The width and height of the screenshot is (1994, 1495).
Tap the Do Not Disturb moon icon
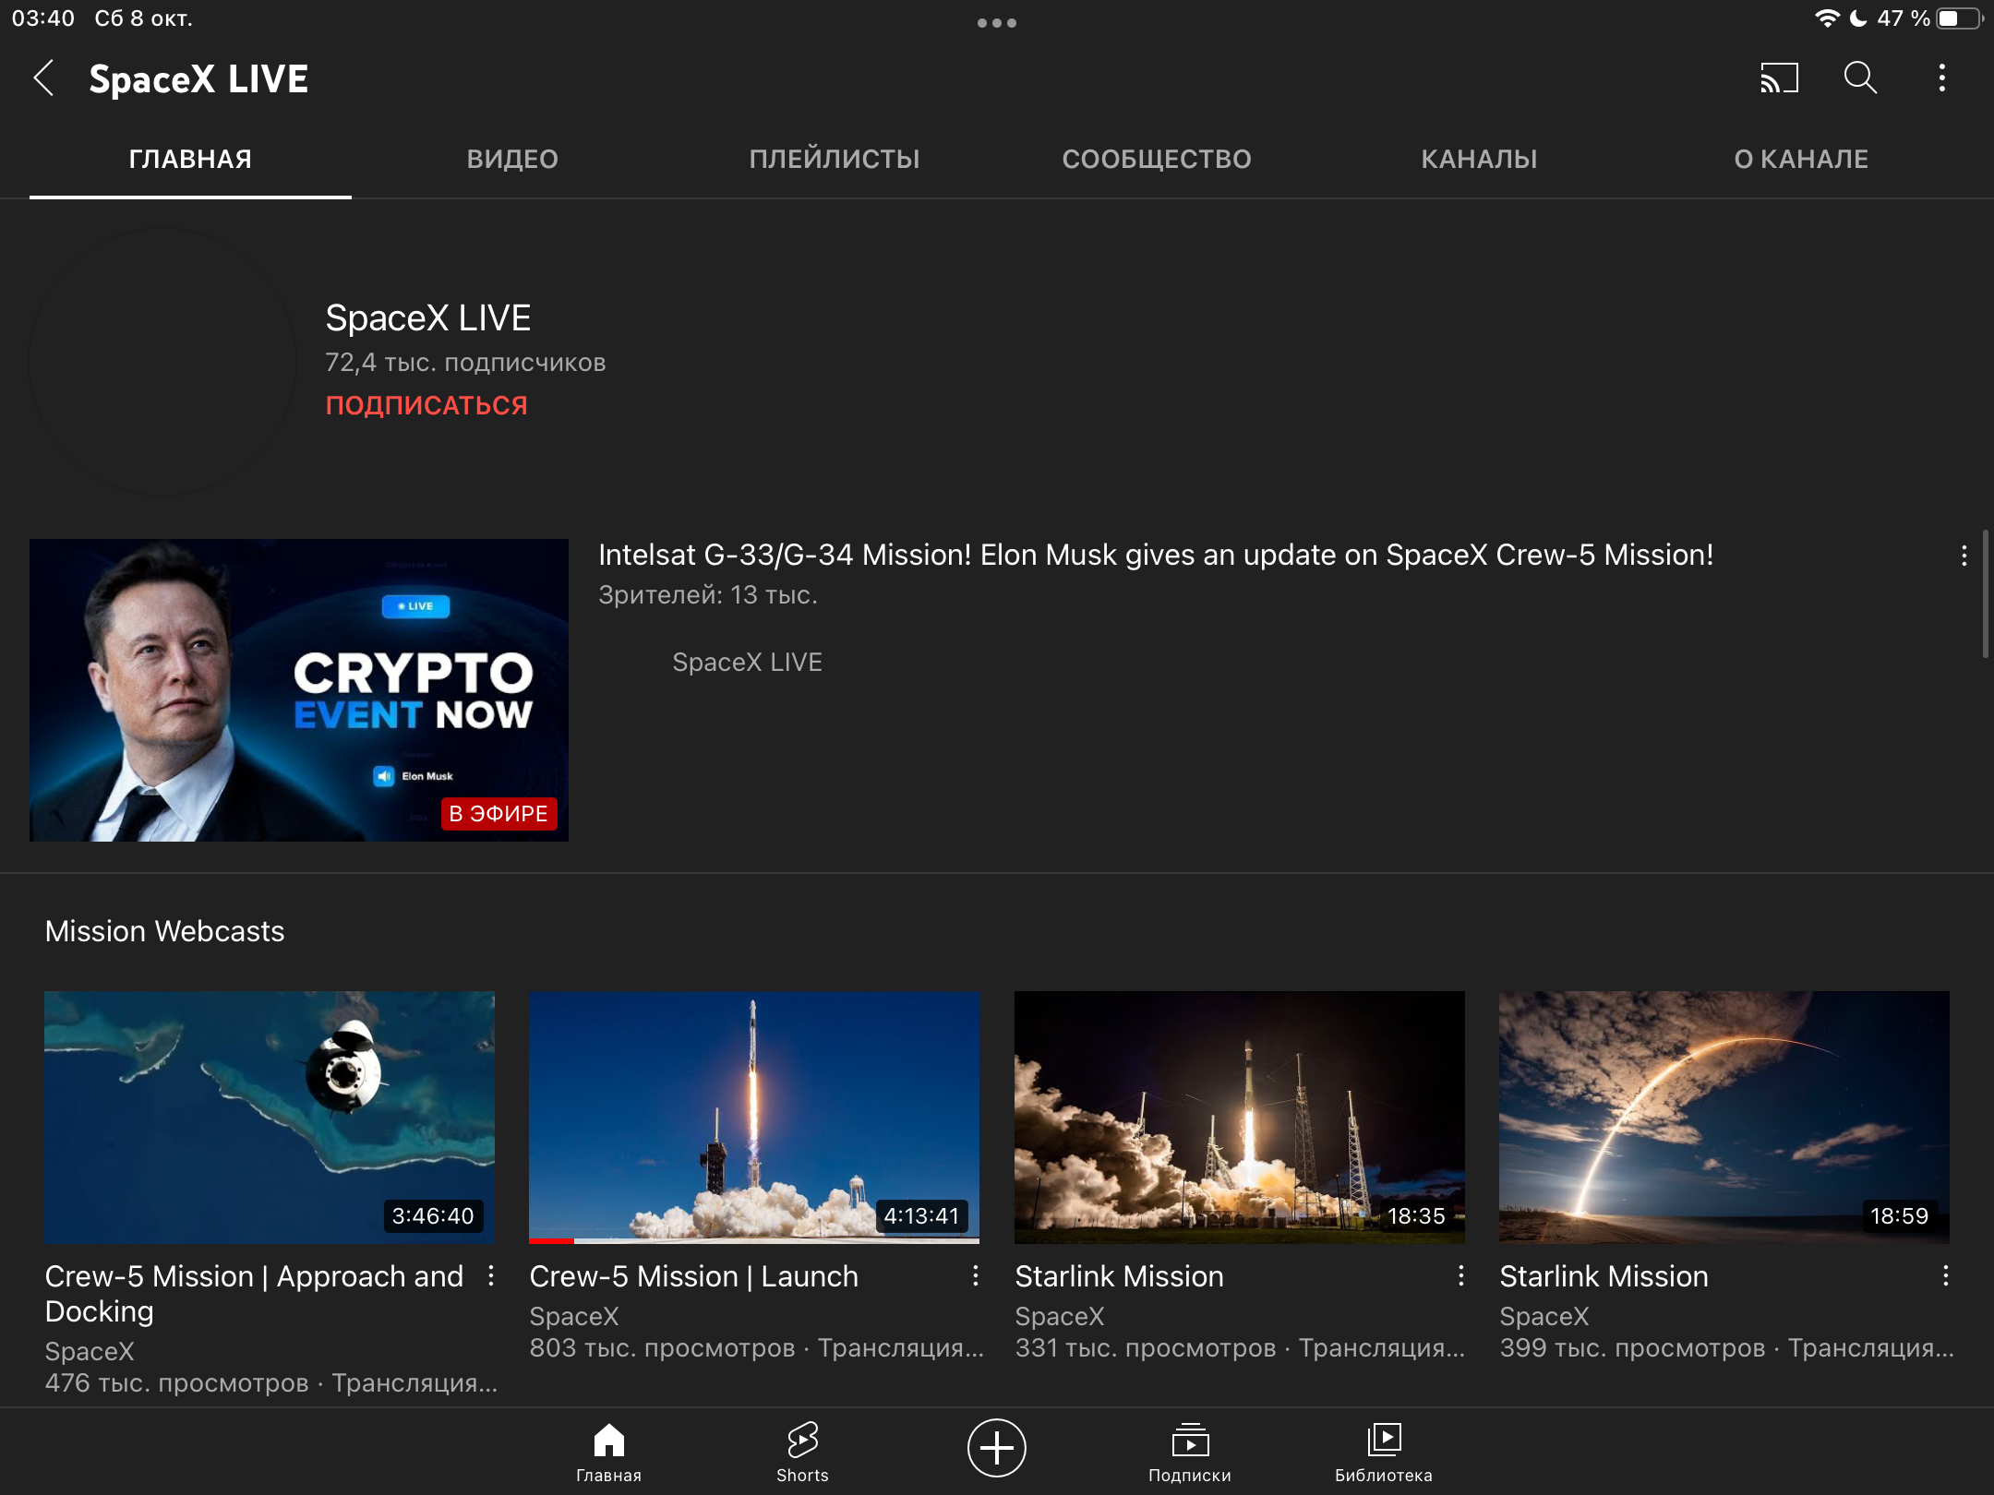click(1858, 18)
